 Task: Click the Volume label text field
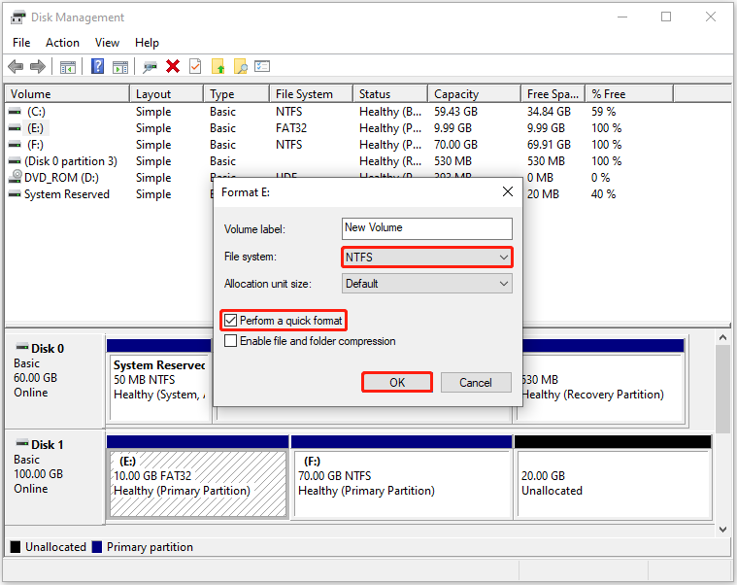(427, 228)
